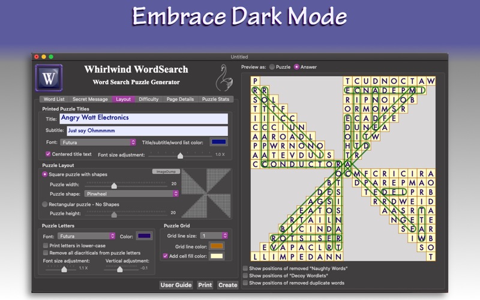Click the 'Printed Puzzle Titles' label
Screen dimensions: 480x300
65,109
